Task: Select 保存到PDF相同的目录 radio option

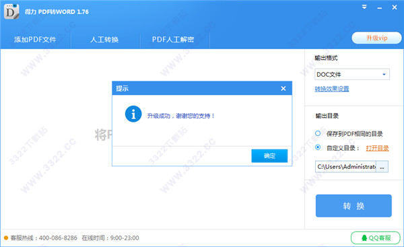Action: coord(318,133)
